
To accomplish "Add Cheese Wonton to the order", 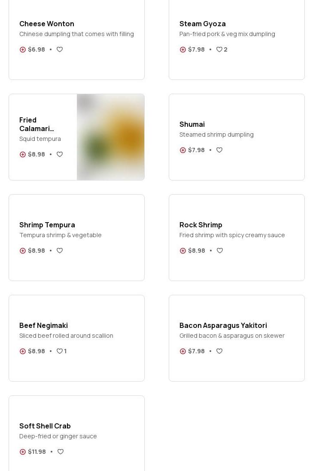I will pos(23,49).
